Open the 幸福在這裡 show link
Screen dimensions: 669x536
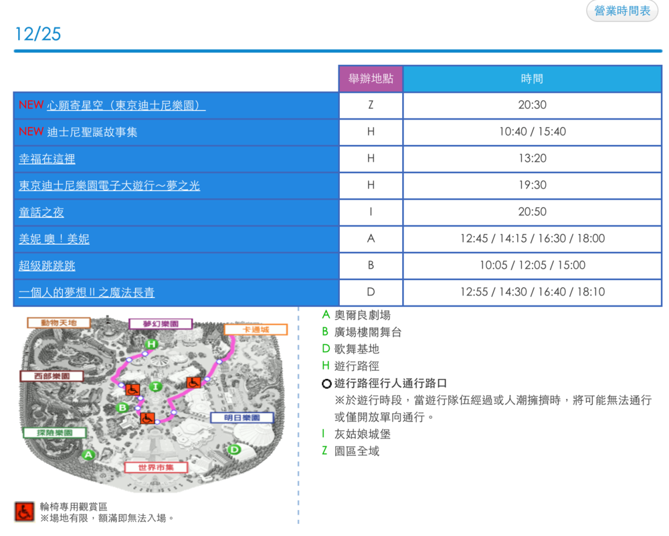tap(47, 158)
